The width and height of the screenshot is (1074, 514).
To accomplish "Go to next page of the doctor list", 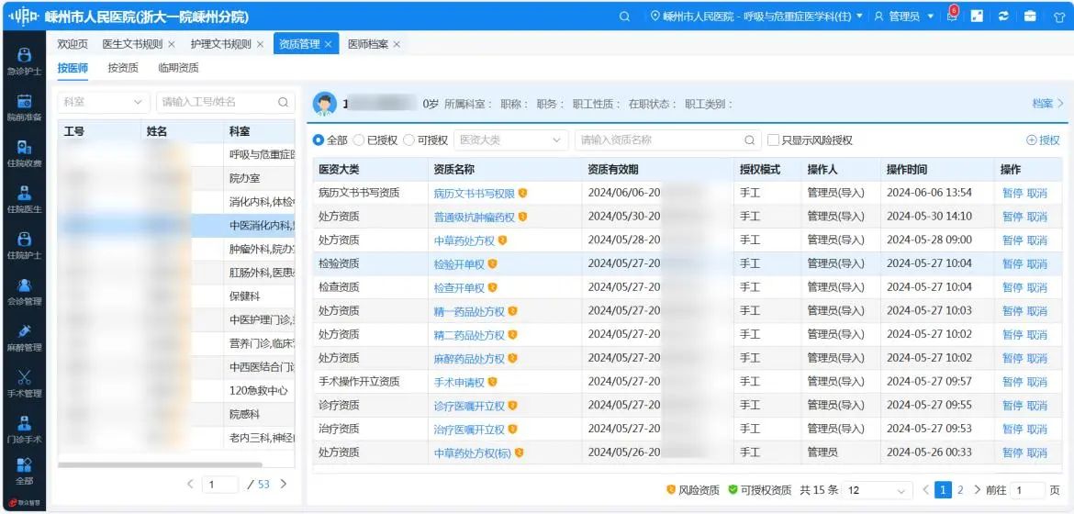I will coord(283,484).
